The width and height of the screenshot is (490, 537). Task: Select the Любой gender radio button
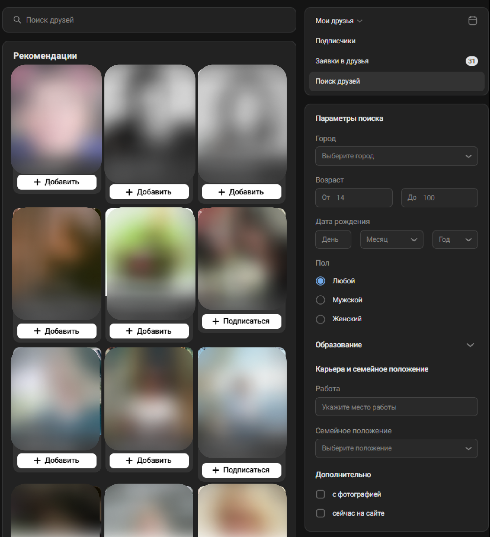[x=320, y=281]
